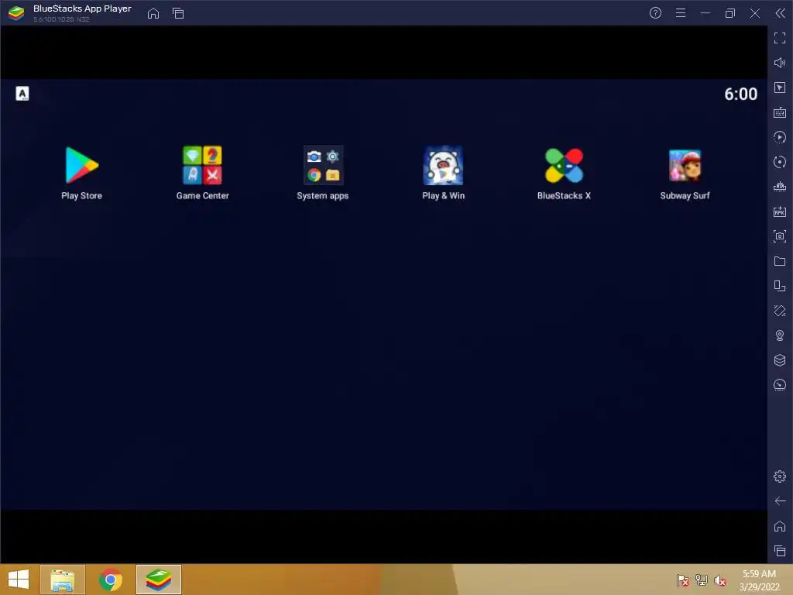Click the keyboard language 'A' indicator

tap(22, 94)
